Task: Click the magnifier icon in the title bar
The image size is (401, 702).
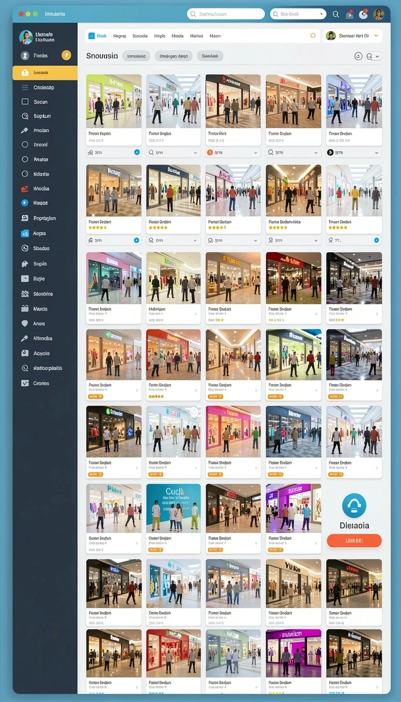Action: tap(336, 14)
